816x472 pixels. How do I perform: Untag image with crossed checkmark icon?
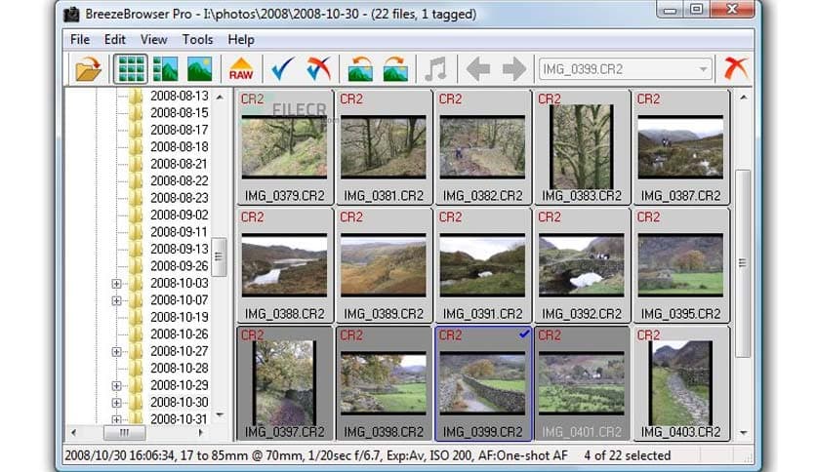pyautogui.click(x=318, y=68)
